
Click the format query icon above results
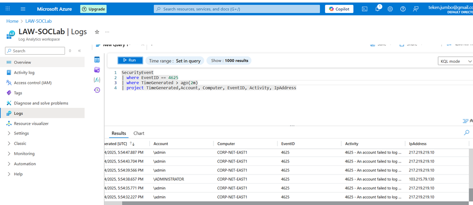coord(465,121)
